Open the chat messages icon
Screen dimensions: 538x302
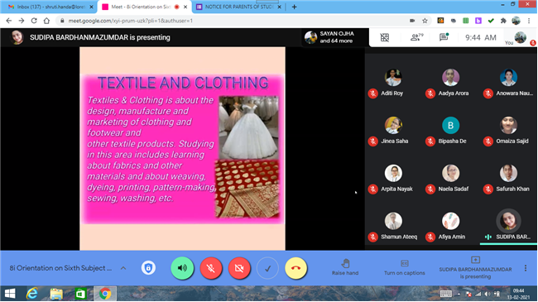click(444, 37)
